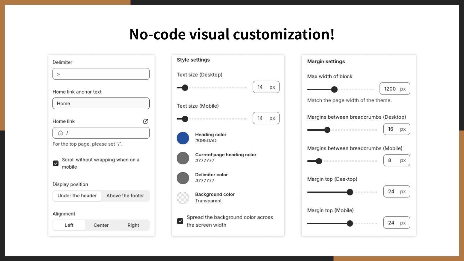Open the transparent Background color swatch

point(183,198)
